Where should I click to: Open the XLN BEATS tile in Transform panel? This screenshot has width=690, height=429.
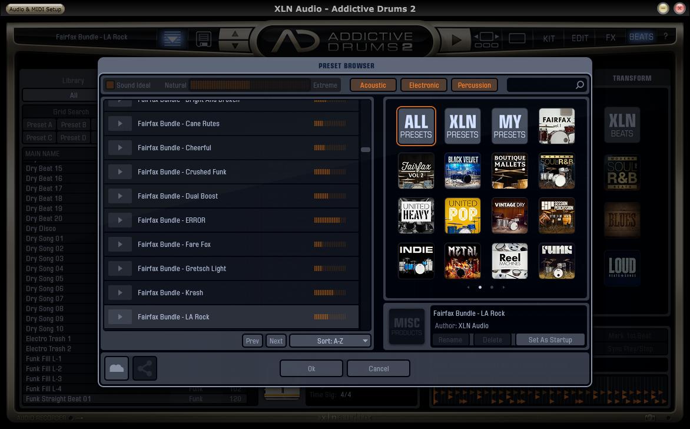(622, 125)
